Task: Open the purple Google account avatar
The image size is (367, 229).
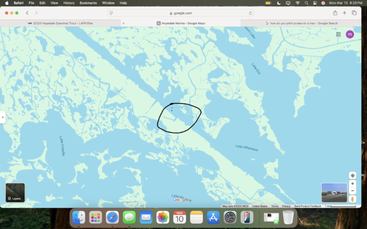Action: coord(350,34)
